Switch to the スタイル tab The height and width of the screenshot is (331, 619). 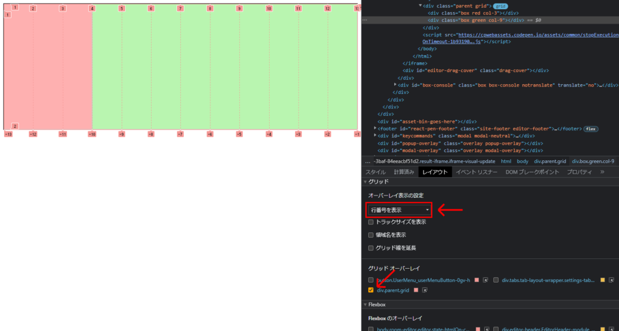(x=375, y=172)
